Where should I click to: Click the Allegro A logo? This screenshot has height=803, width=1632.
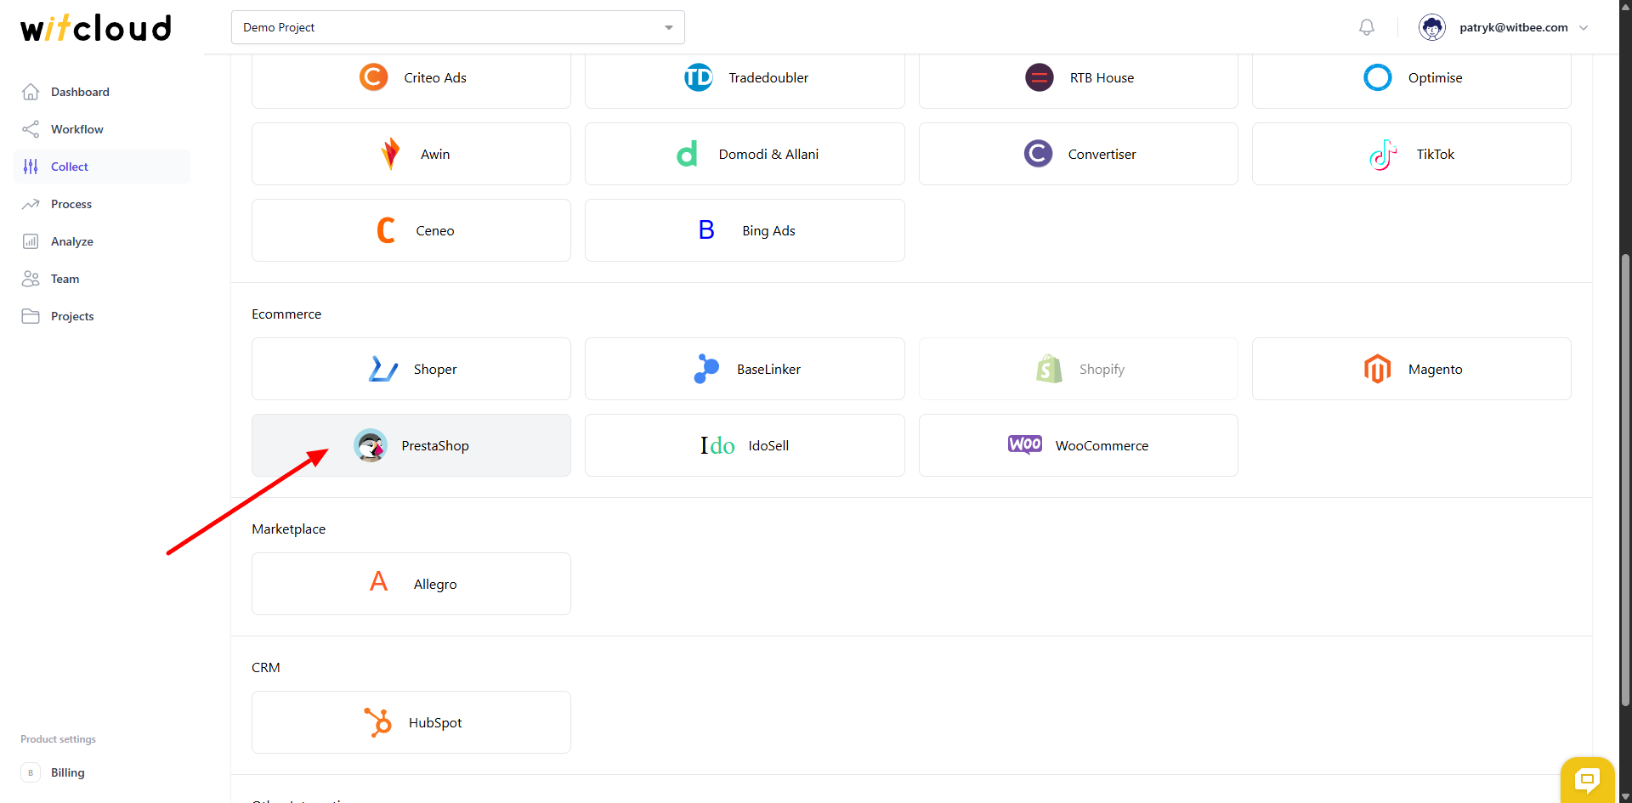379,582
